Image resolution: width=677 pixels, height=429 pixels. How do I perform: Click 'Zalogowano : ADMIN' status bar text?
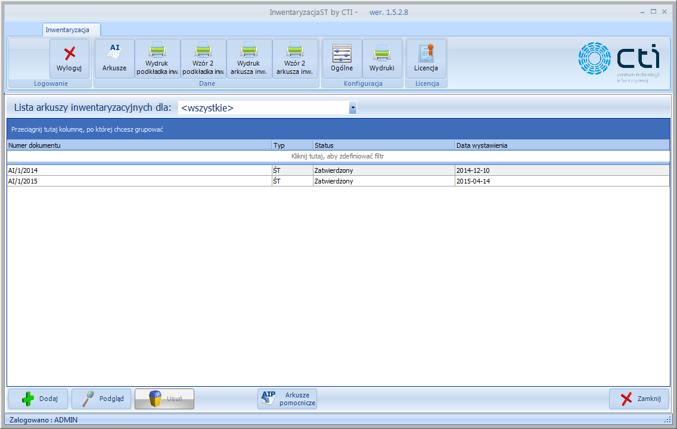[x=44, y=419]
